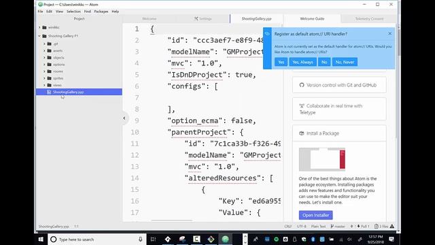Viewport: 435px width, 245px height.
Task: Click No in the URI handler prompt
Action: [x=324, y=62]
